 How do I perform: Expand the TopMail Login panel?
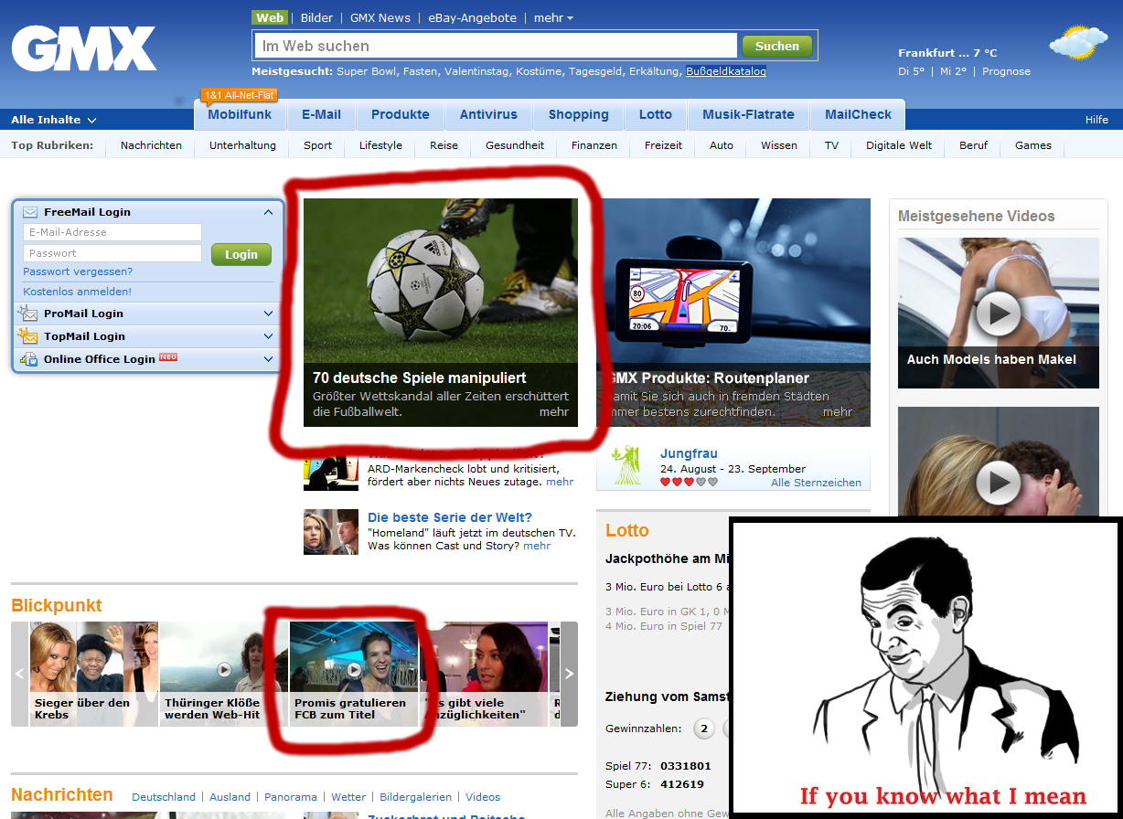coord(269,336)
